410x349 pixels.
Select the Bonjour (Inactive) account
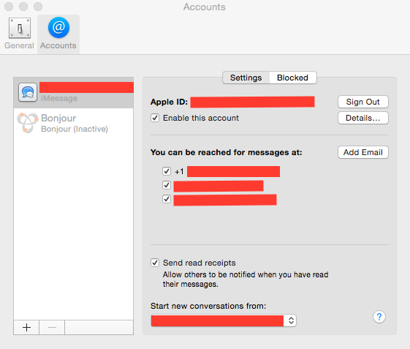pyautogui.click(x=74, y=123)
